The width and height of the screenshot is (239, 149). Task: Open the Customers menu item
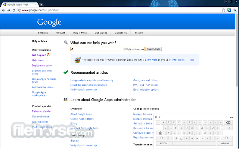click(x=121, y=33)
